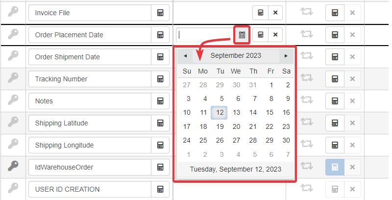
Task: Click the calculator icon in USER ID CREATION field
Action: point(160,189)
